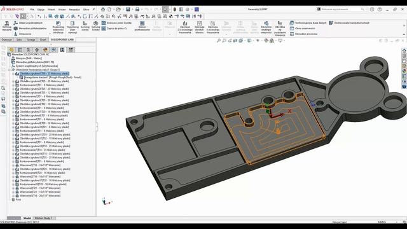Toggle the Select tool button in top bar

click(165, 10)
